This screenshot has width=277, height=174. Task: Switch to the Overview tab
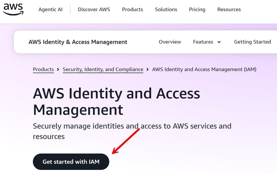[170, 42]
